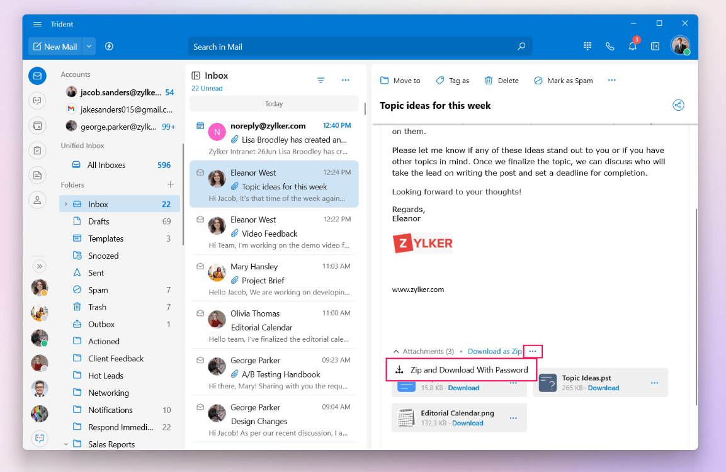
Task: Click the phone call icon
Action: tap(610, 47)
